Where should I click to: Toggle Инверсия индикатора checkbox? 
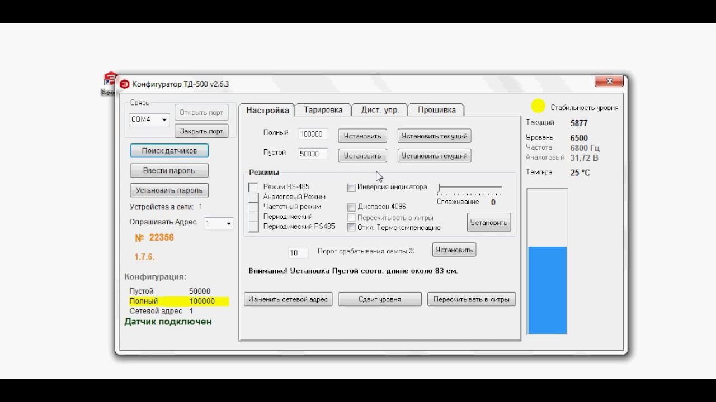click(352, 188)
